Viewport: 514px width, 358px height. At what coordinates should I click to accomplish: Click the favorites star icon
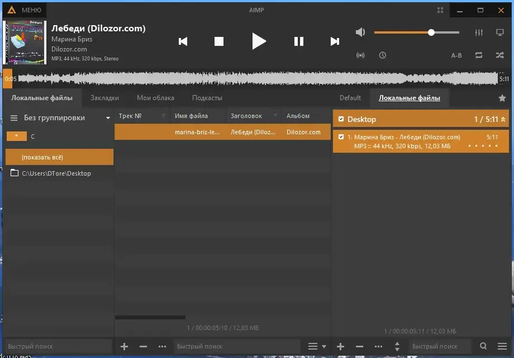pyautogui.click(x=502, y=98)
